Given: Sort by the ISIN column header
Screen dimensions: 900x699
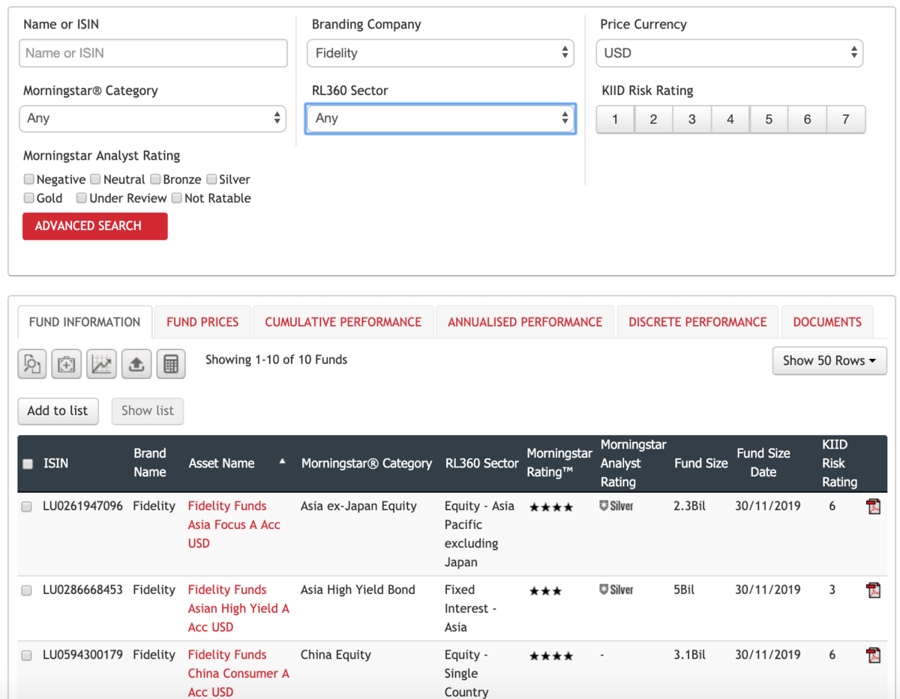Looking at the screenshot, I should coord(55,463).
